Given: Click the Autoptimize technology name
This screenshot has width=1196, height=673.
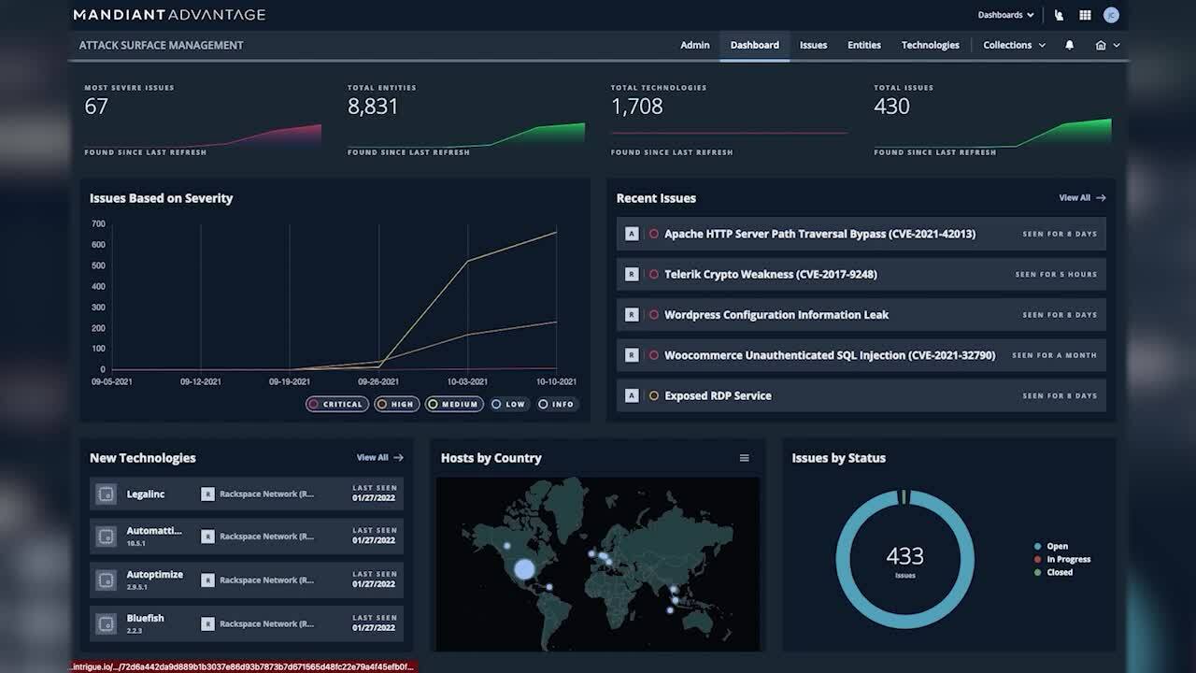Looking at the screenshot, I should click(x=155, y=575).
